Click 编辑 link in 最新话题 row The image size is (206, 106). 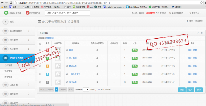(x=190, y=66)
